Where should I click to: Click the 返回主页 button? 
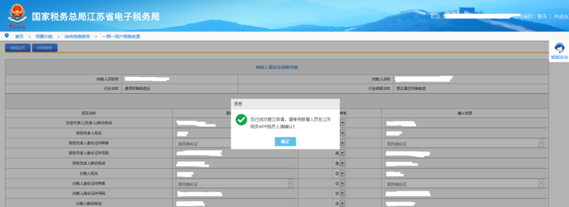pyautogui.click(x=18, y=48)
